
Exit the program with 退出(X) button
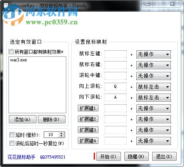tap(164, 157)
